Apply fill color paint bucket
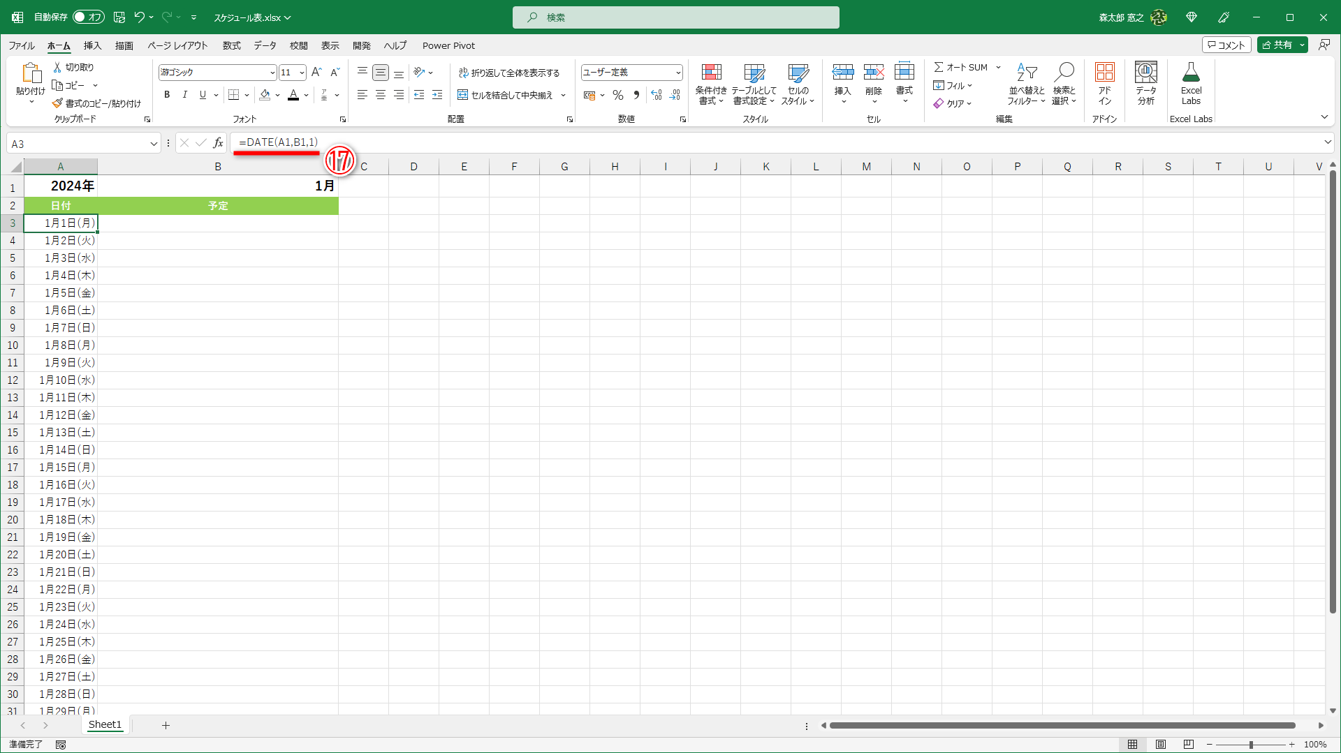1341x753 pixels. pyautogui.click(x=265, y=95)
